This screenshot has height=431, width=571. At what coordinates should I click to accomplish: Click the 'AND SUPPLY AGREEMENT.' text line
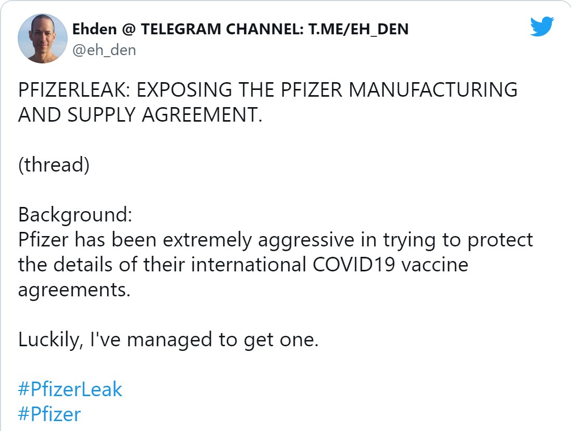pos(140,115)
